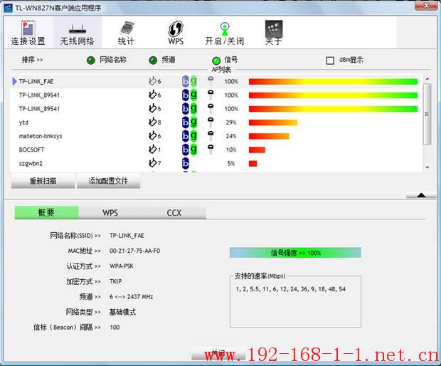Click the security key icon in ytd row
Viewport: 441px width, 366px height.
tap(211, 122)
